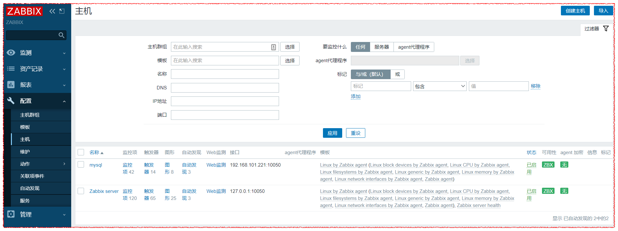Viewport: 618px width, 231px height.
Task: Click the 添加 tag link
Action: (356, 96)
